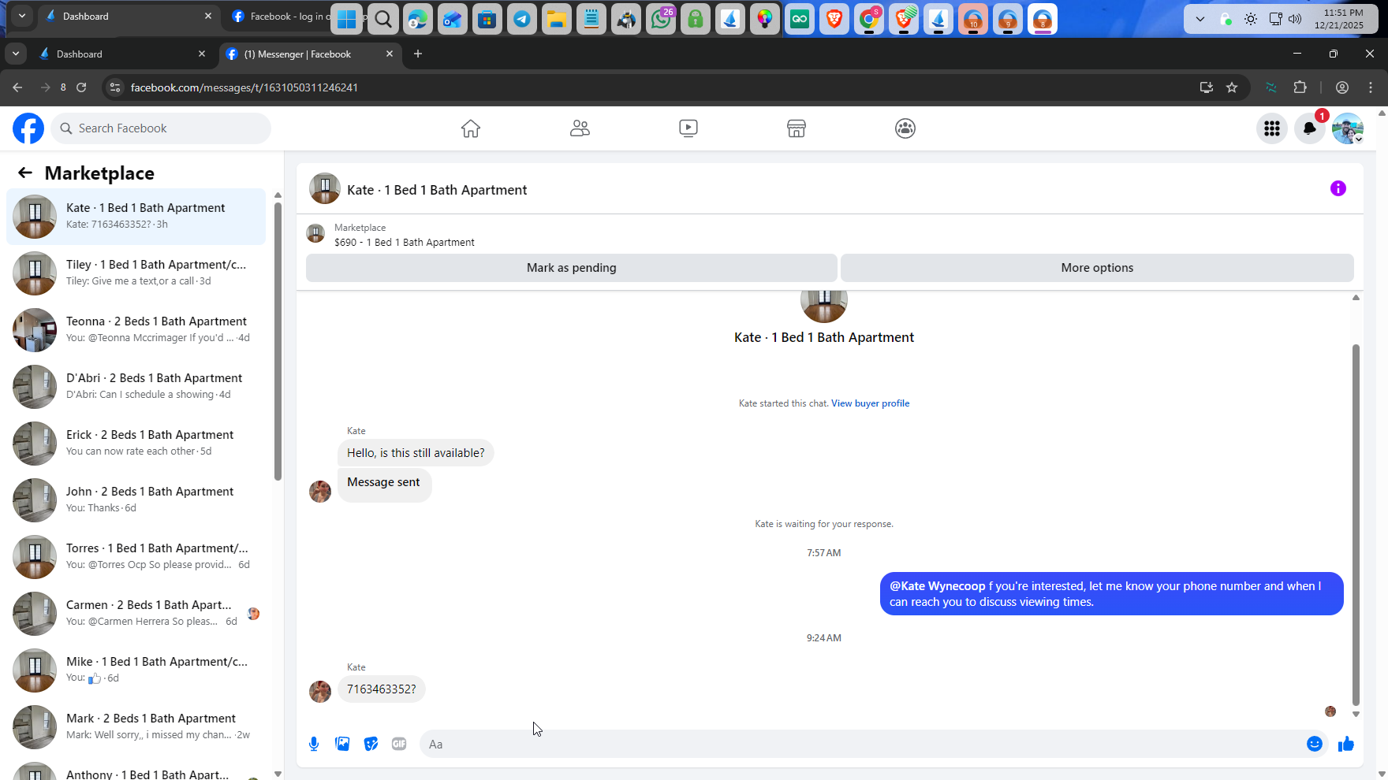Screen dimensions: 1388x780
Task: Adjust volume from the system tray speaker
Action: (x=1295, y=19)
